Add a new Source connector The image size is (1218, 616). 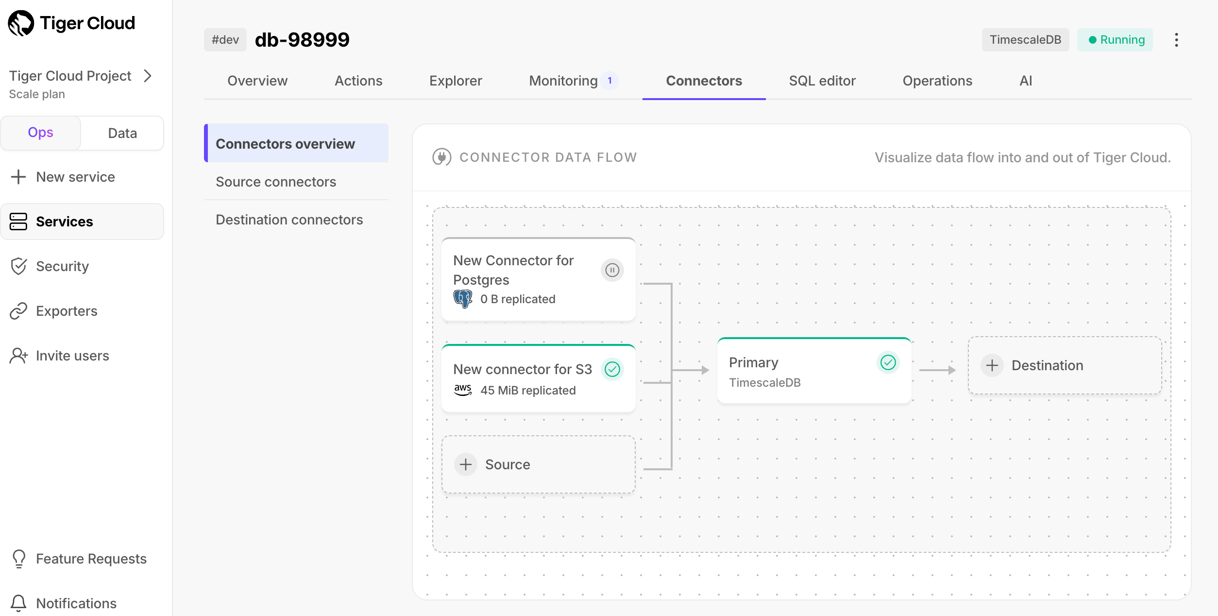tap(539, 464)
